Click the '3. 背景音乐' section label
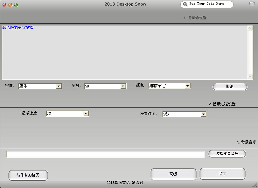The height and width of the screenshot is (188, 258). click(x=247, y=142)
